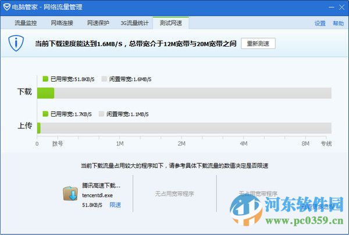Click the 下载 row label

(x=24, y=92)
